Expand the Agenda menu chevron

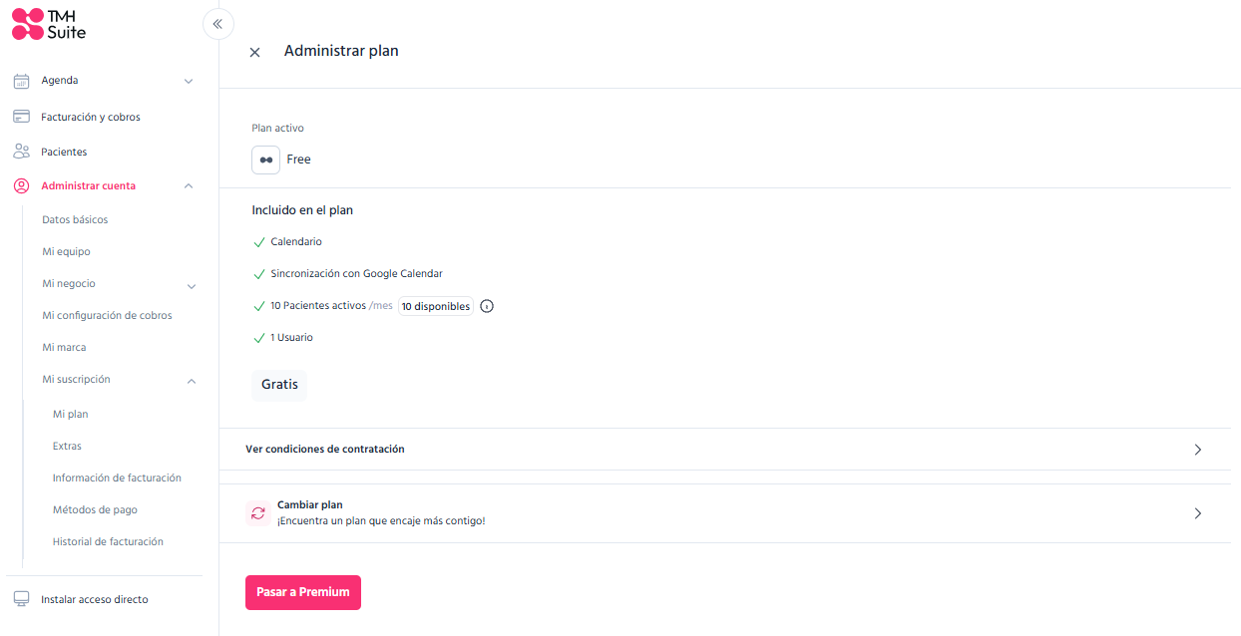189,81
